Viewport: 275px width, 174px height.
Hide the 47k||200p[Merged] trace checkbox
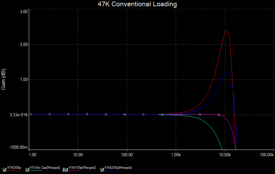102,170
